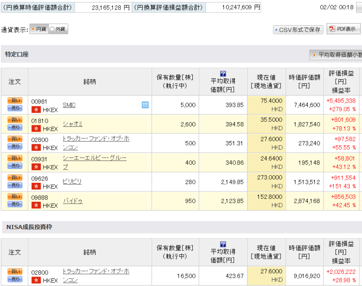Click help icon above 平均取得価額 in NISA table
The width and height of the screenshot is (362, 286).
pos(223,244)
